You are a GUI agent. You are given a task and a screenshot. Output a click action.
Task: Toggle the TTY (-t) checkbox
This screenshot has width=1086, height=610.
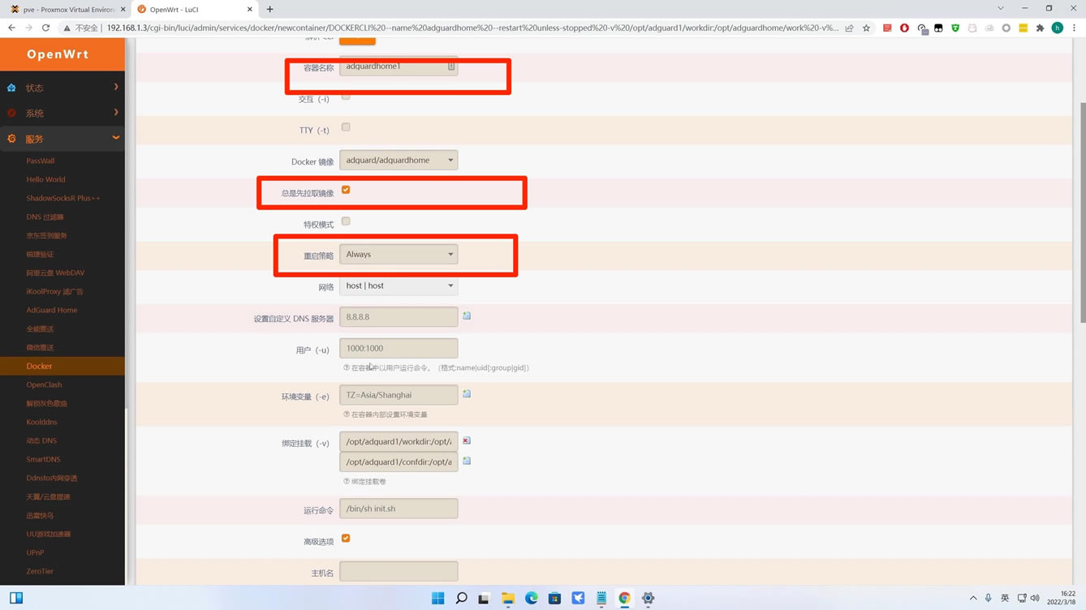[346, 127]
